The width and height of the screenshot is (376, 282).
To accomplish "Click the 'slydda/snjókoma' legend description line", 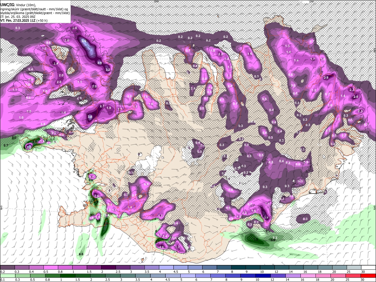I will pos(35,13).
